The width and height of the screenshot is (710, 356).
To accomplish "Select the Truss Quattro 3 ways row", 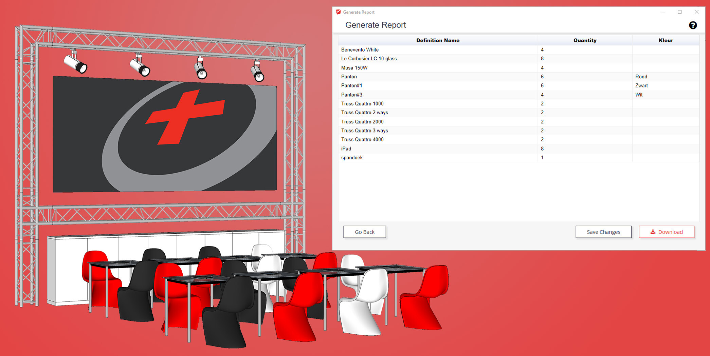I will [364, 131].
